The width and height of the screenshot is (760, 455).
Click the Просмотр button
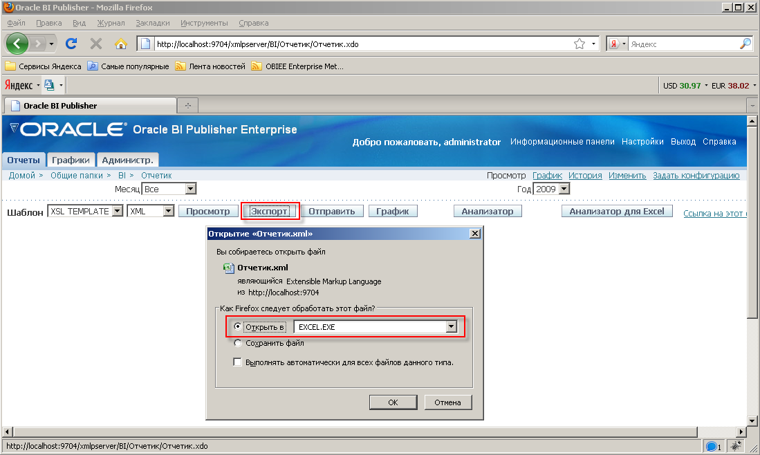click(x=208, y=212)
